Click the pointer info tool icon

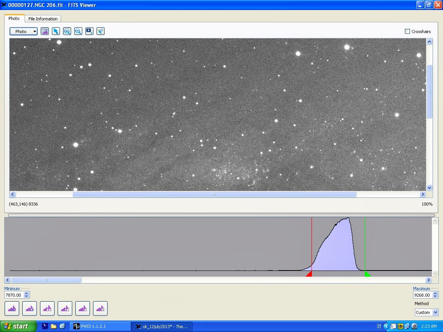pyautogui.click(x=100, y=32)
